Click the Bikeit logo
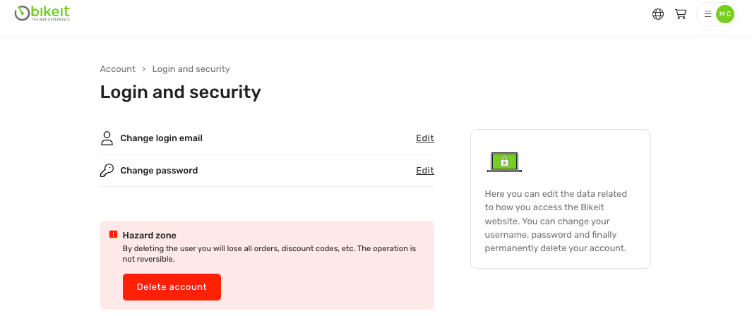Viewport: 752px width, 316px height. coord(42,13)
